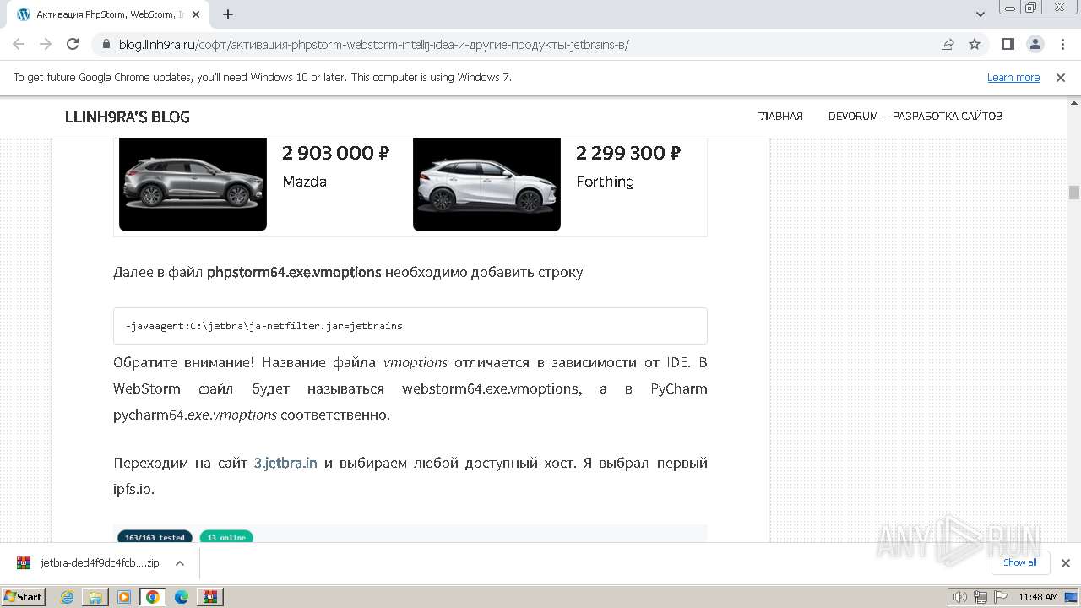Image resolution: width=1081 pixels, height=608 pixels.
Task: Go to LLINH9RA'S BLOG home title
Action: pyautogui.click(x=128, y=117)
